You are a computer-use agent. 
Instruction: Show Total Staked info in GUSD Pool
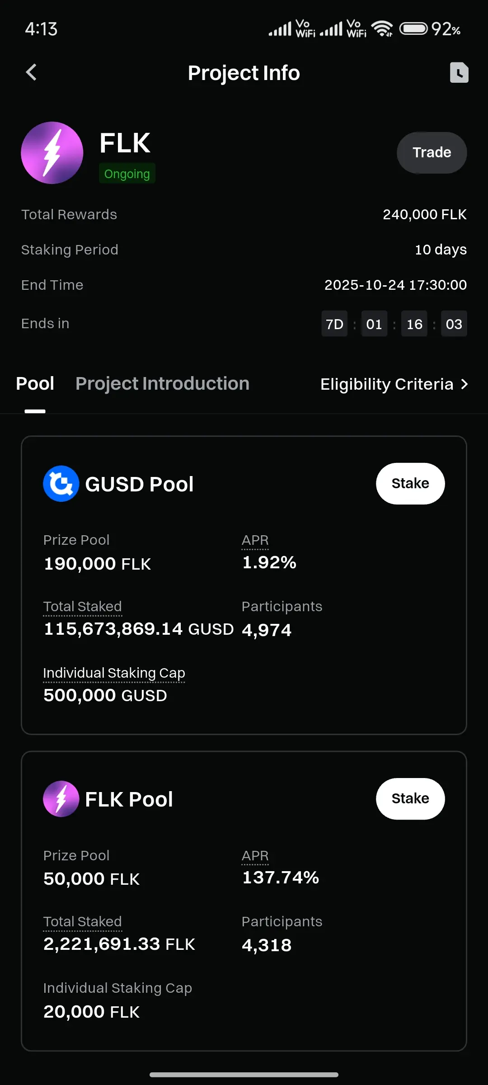click(83, 607)
